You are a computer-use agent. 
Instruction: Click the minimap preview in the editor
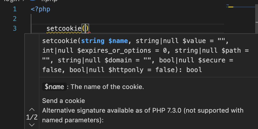point(240,7)
